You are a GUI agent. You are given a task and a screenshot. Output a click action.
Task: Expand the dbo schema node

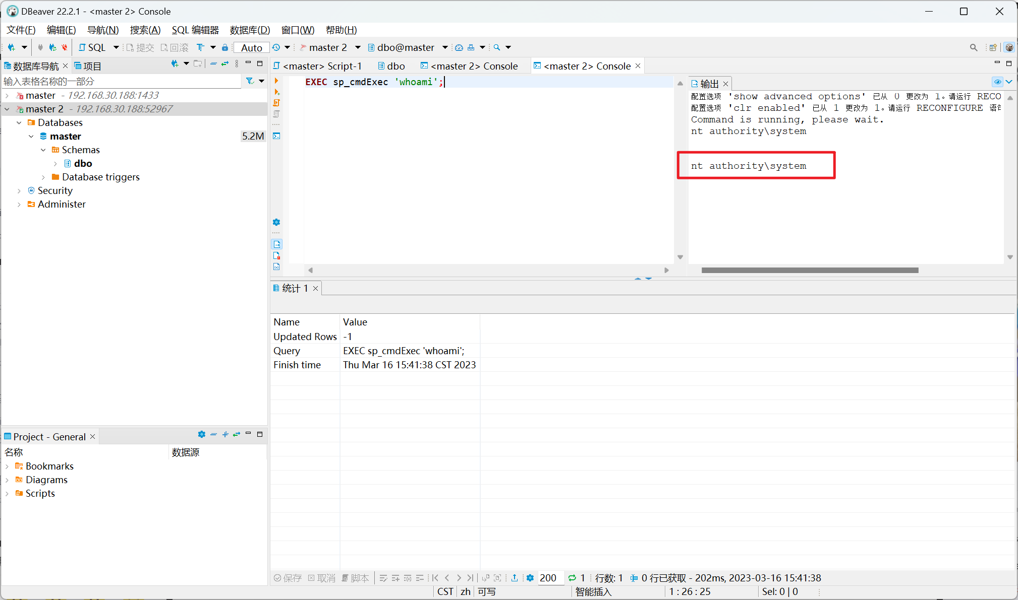click(55, 163)
